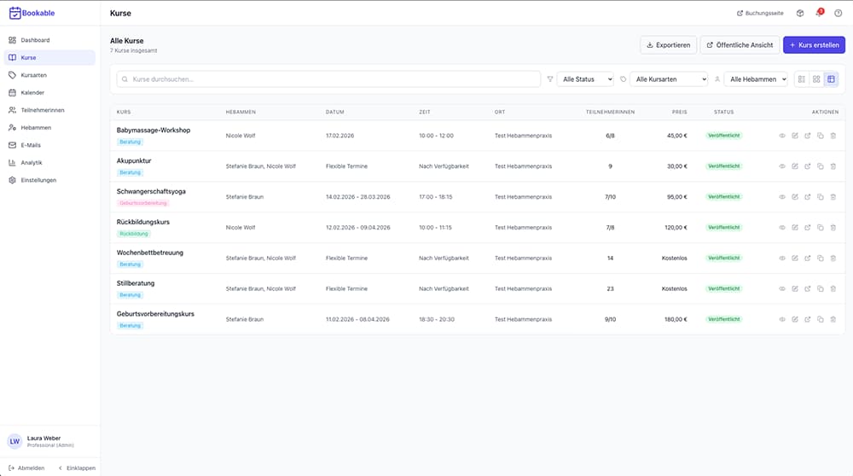Open Laura Weber user profile

coord(49,441)
